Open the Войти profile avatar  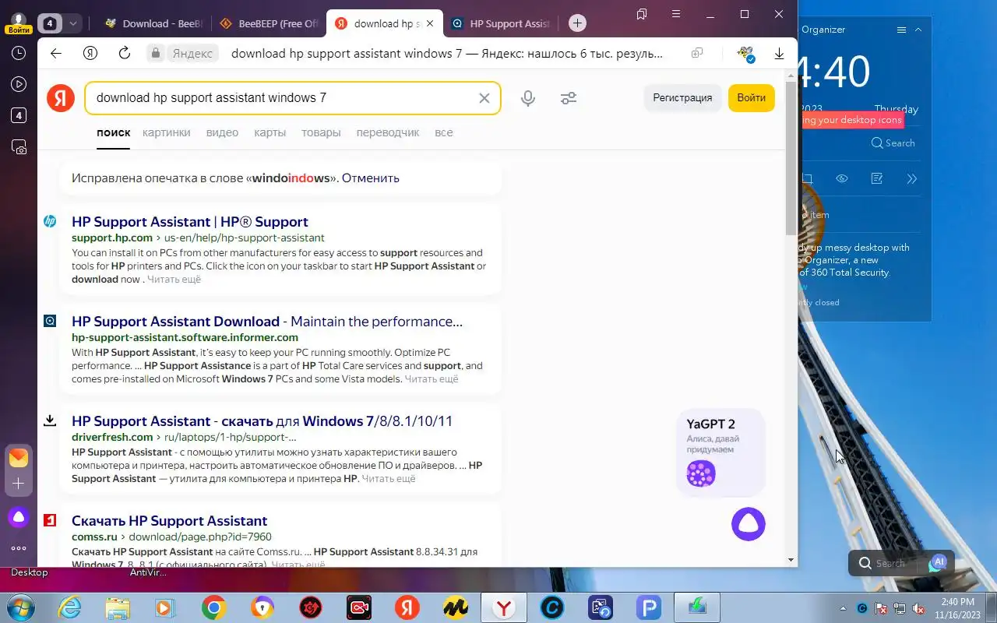click(19, 23)
